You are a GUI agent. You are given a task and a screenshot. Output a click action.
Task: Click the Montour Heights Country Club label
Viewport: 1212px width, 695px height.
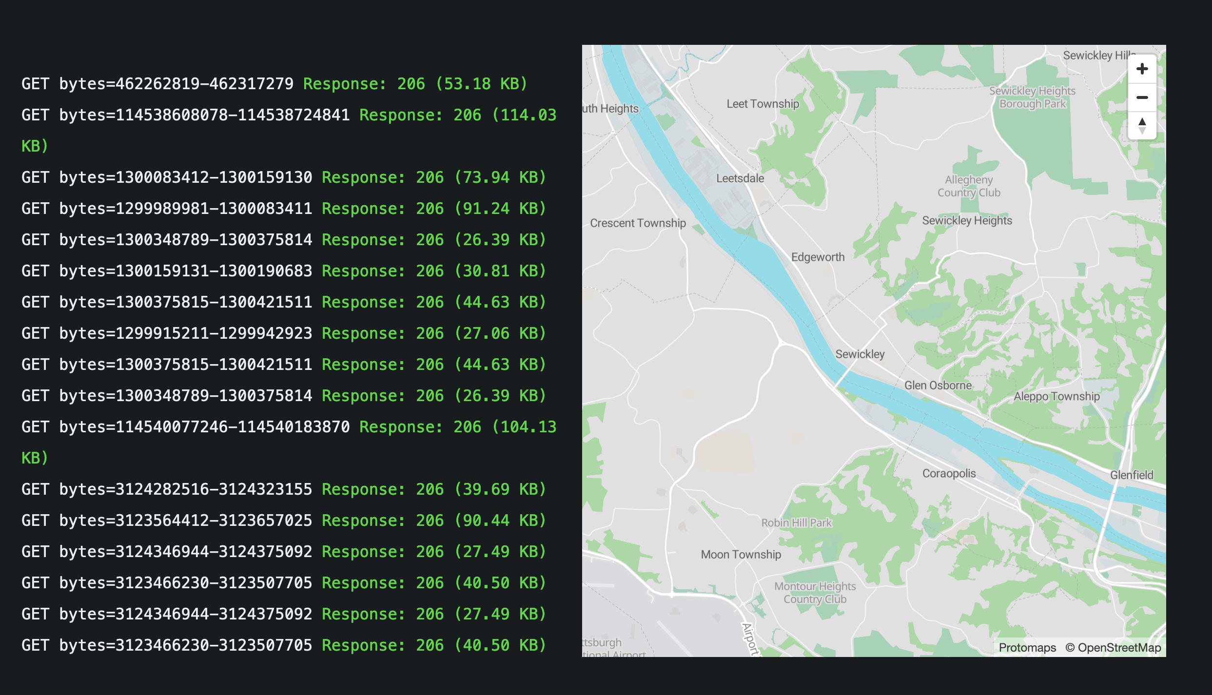click(815, 593)
